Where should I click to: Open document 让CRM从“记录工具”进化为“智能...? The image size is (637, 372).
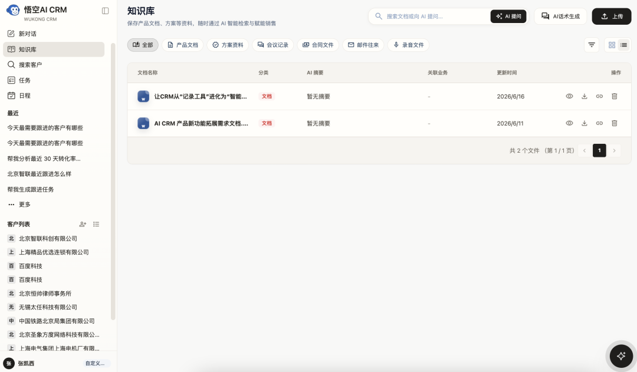point(201,96)
